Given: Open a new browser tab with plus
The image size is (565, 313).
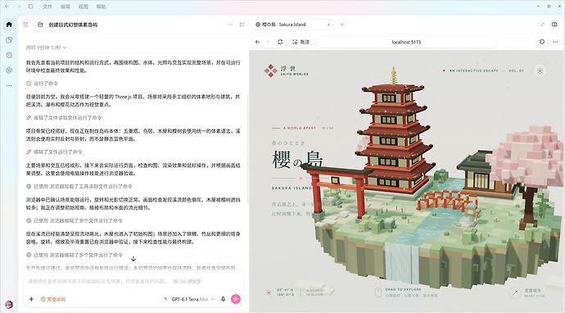Looking at the screenshot, I should [342, 25].
